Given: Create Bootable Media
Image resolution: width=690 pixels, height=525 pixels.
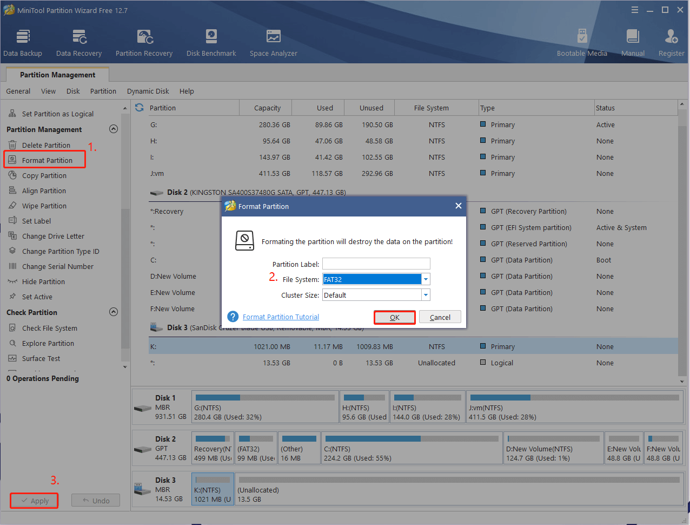Looking at the screenshot, I should click(582, 43).
